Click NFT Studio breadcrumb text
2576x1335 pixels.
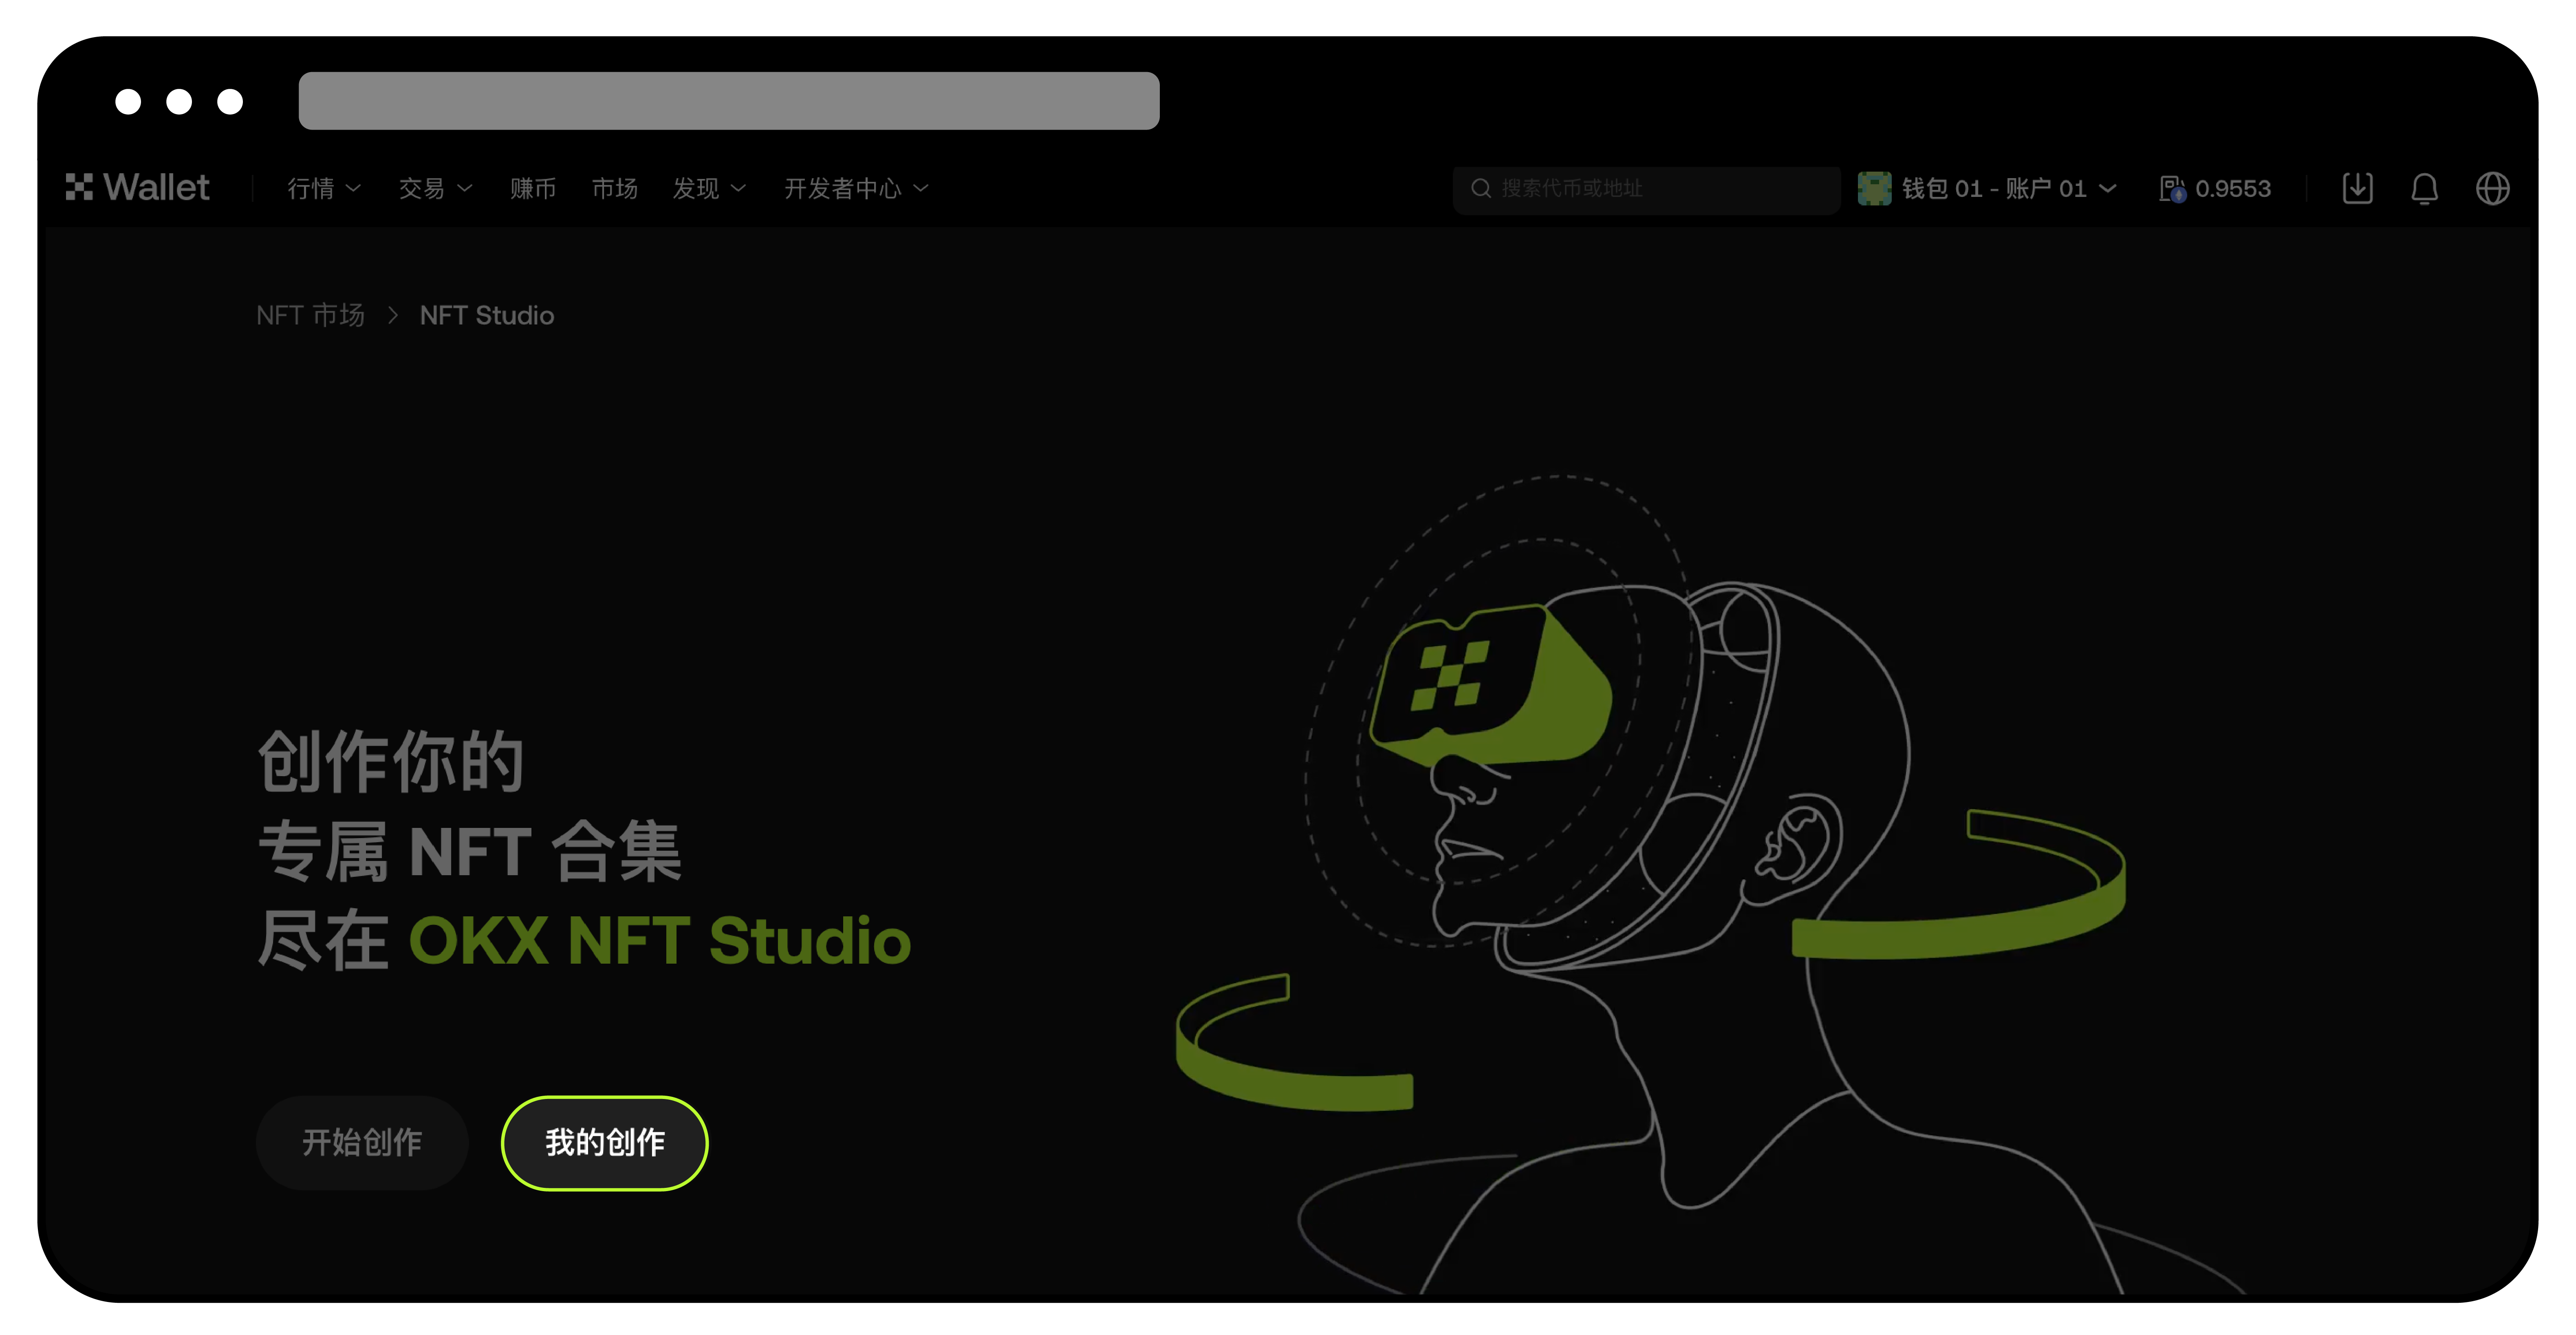(x=486, y=315)
